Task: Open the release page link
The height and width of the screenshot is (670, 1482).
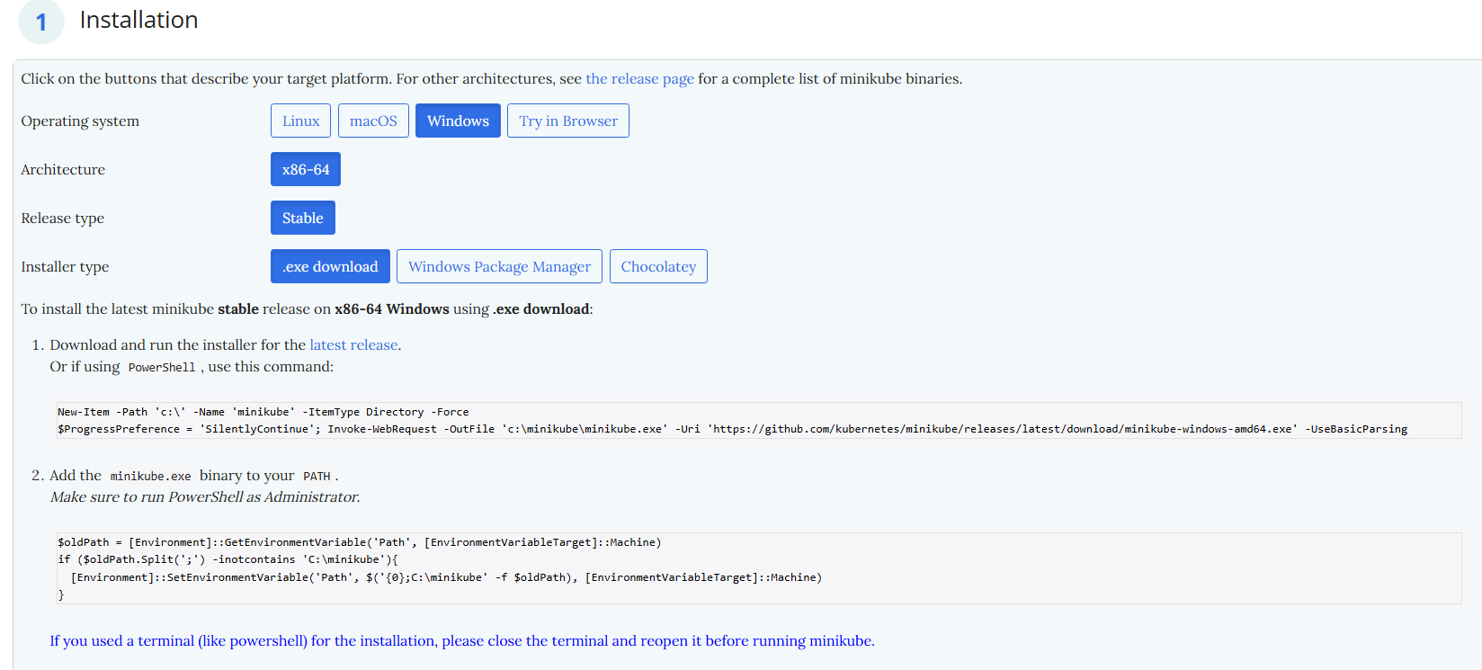Action: point(639,79)
